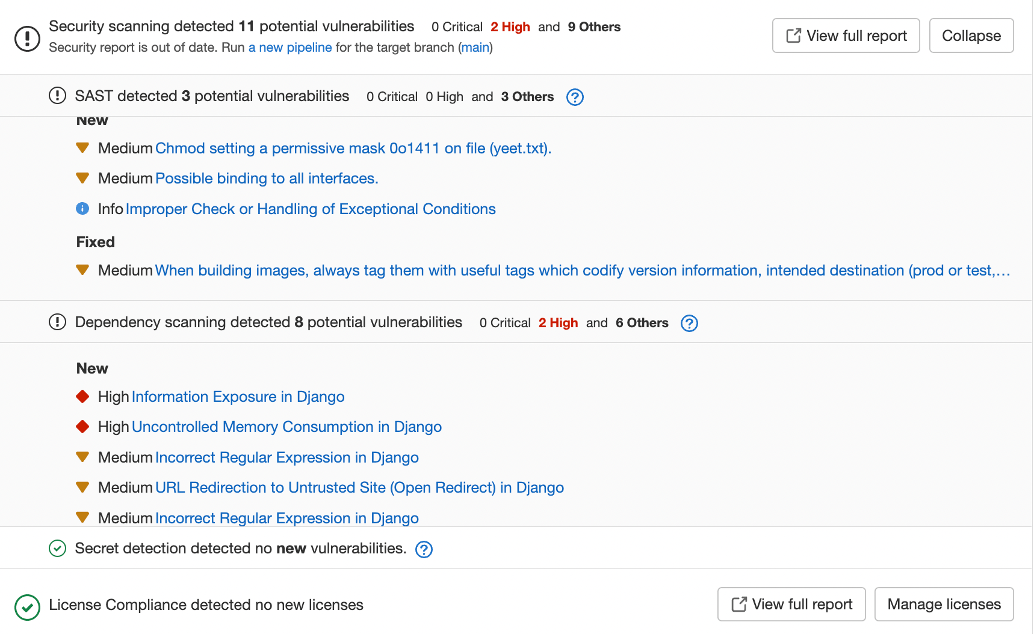Open 'Information Exposure in Django' finding
Viewport: 1034px width, 634px height.
(x=238, y=396)
